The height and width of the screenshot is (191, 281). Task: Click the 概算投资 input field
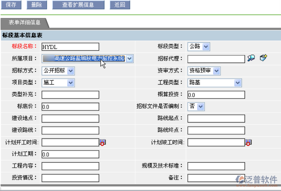216,95
